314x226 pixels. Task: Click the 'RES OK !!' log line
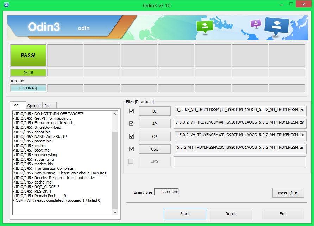click(x=32, y=191)
